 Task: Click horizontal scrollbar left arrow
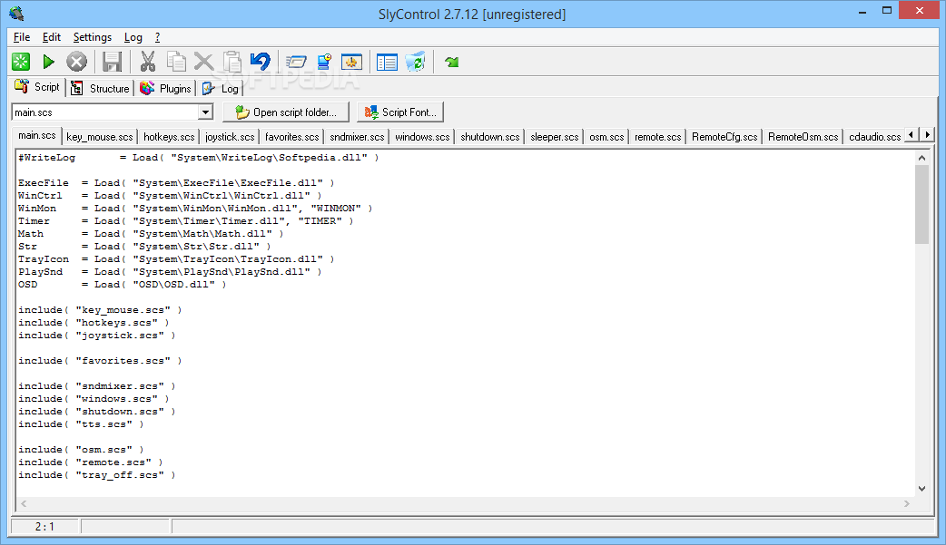point(24,503)
